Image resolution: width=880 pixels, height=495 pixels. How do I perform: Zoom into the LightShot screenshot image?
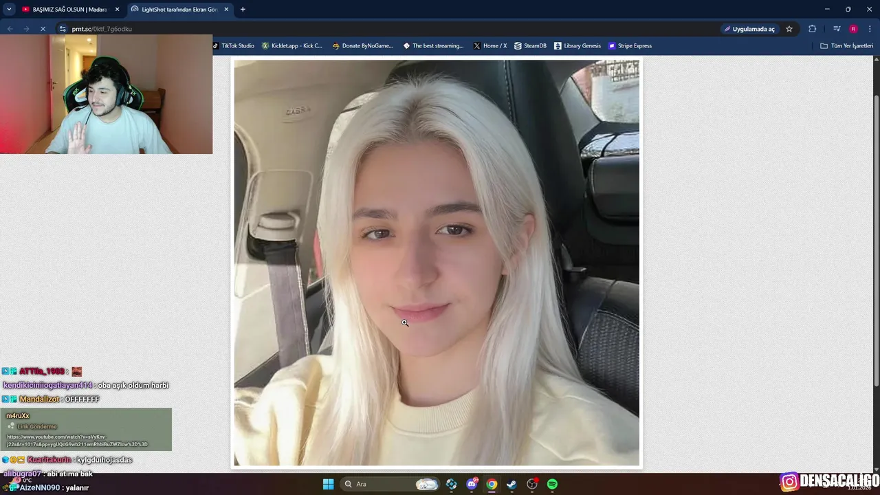point(437,263)
